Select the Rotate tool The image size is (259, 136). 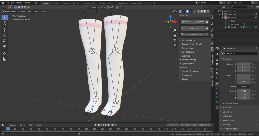[x=4, y=35]
